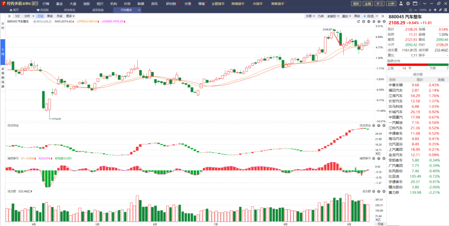Select the 周线 weekly period
Image resolution: width=449 pixels, height=226 pixels.
coord(50,16)
